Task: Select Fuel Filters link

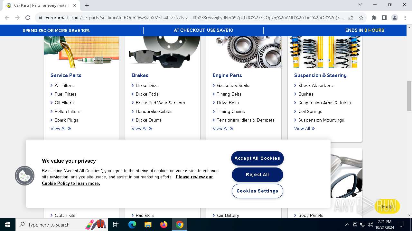Action: tap(66, 94)
